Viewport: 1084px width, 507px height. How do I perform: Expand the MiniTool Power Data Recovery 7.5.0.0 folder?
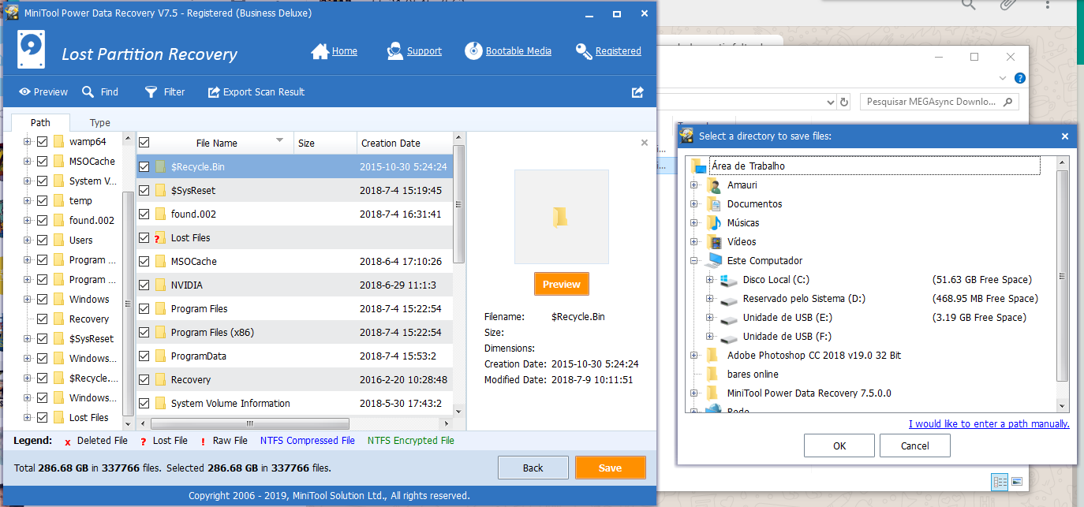tap(694, 393)
